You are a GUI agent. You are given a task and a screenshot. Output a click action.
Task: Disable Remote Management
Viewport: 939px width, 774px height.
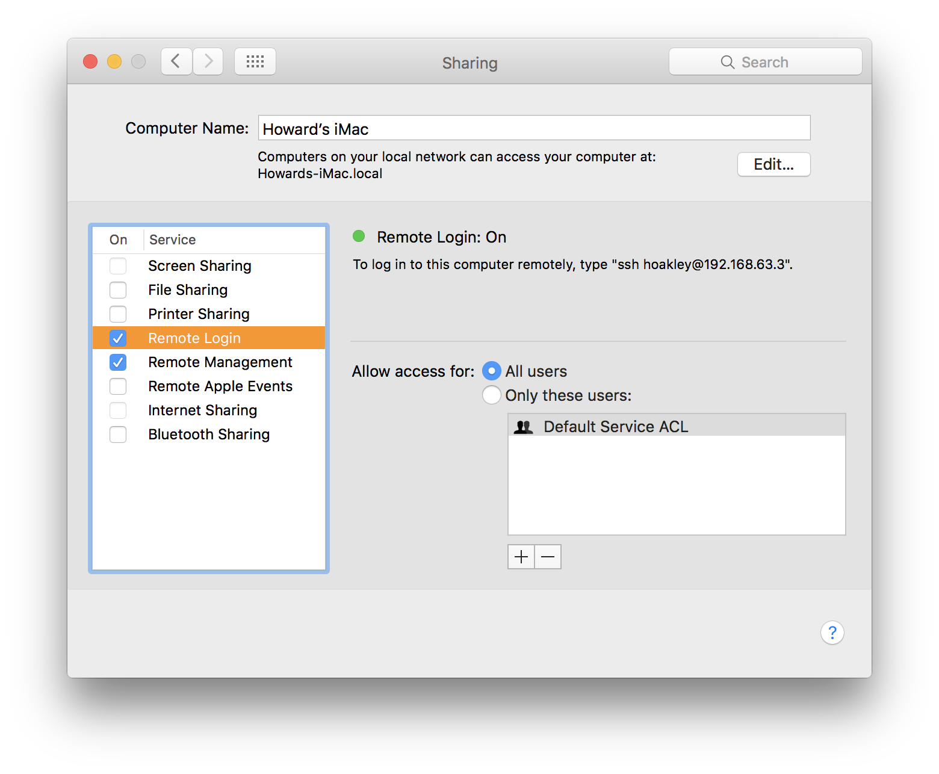(x=118, y=362)
